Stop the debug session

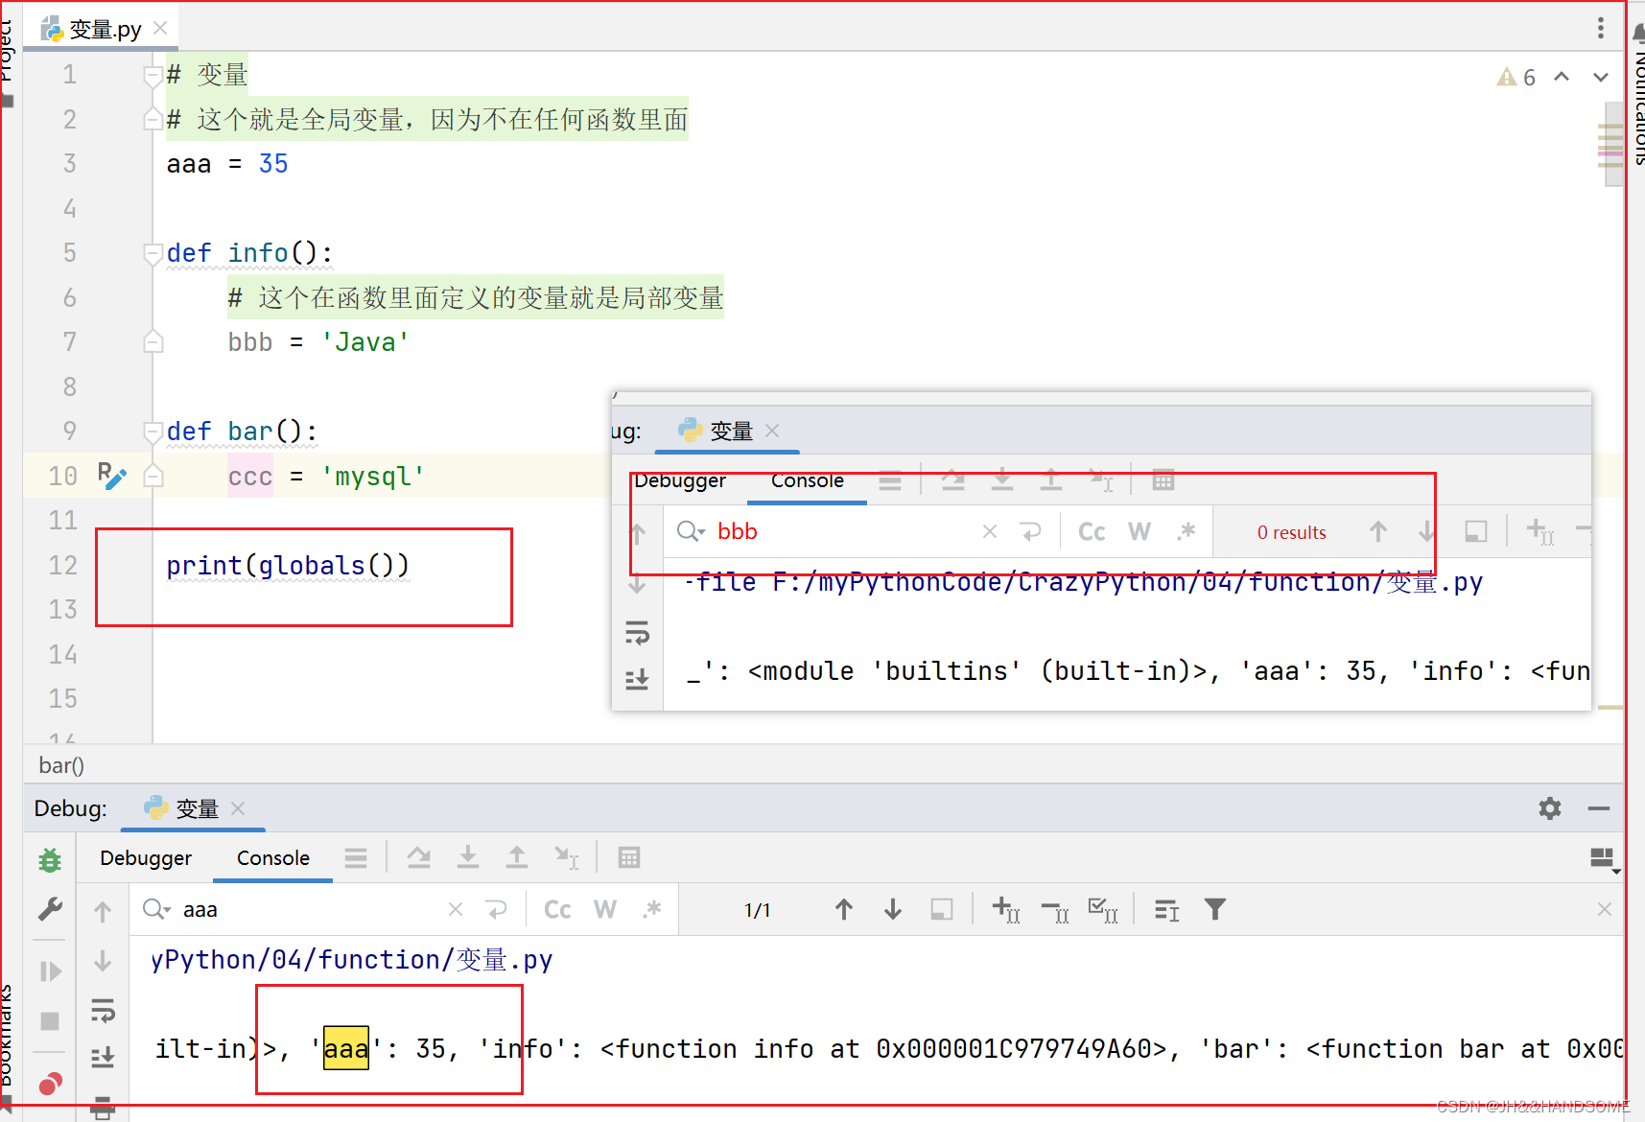point(50,1021)
